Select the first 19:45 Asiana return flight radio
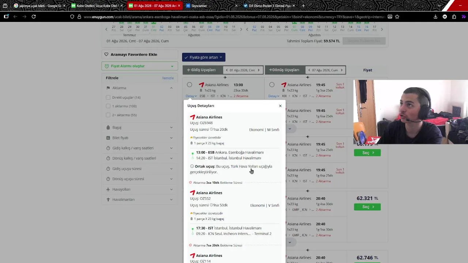 click(x=272, y=85)
